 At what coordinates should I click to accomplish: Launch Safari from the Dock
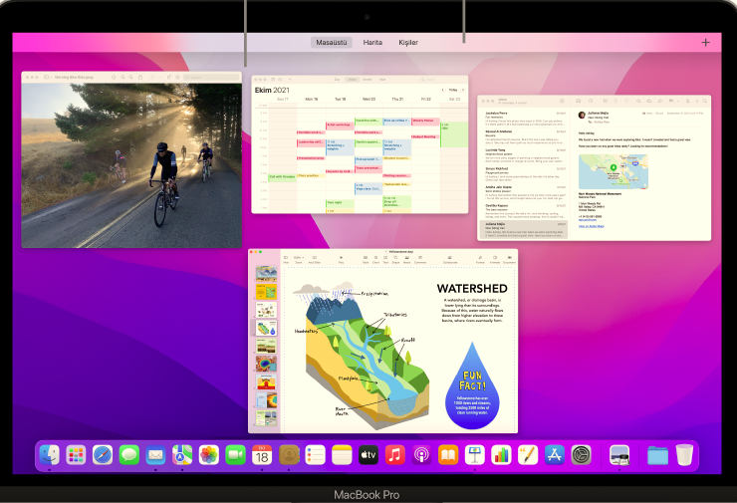[x=103, y=455]
